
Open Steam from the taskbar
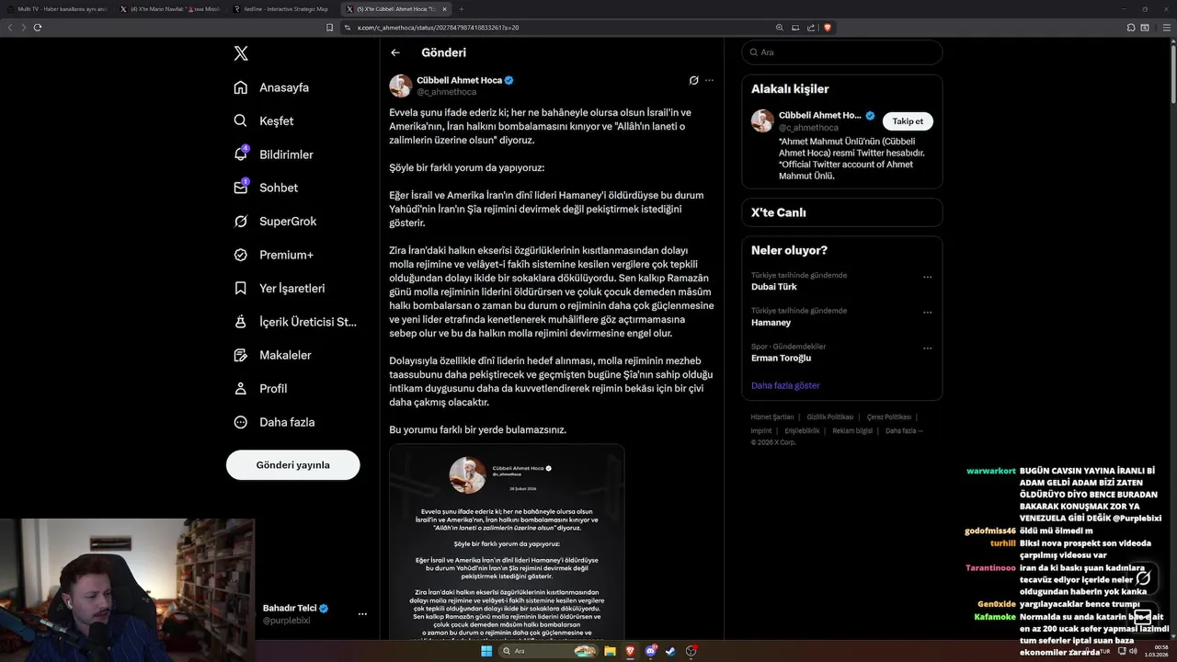pyautogui.click(x=670, y=651)
